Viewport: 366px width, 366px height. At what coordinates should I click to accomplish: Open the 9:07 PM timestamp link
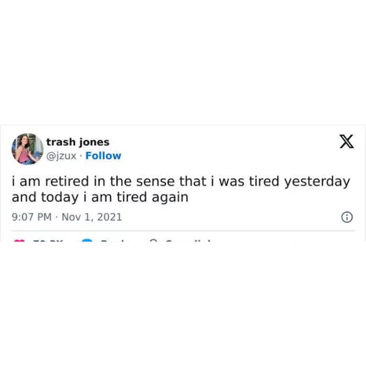(x=32, y=217)
